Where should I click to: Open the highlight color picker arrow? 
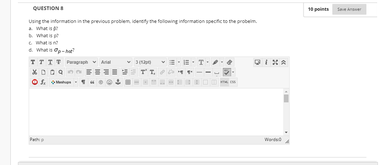coord(222,62)
